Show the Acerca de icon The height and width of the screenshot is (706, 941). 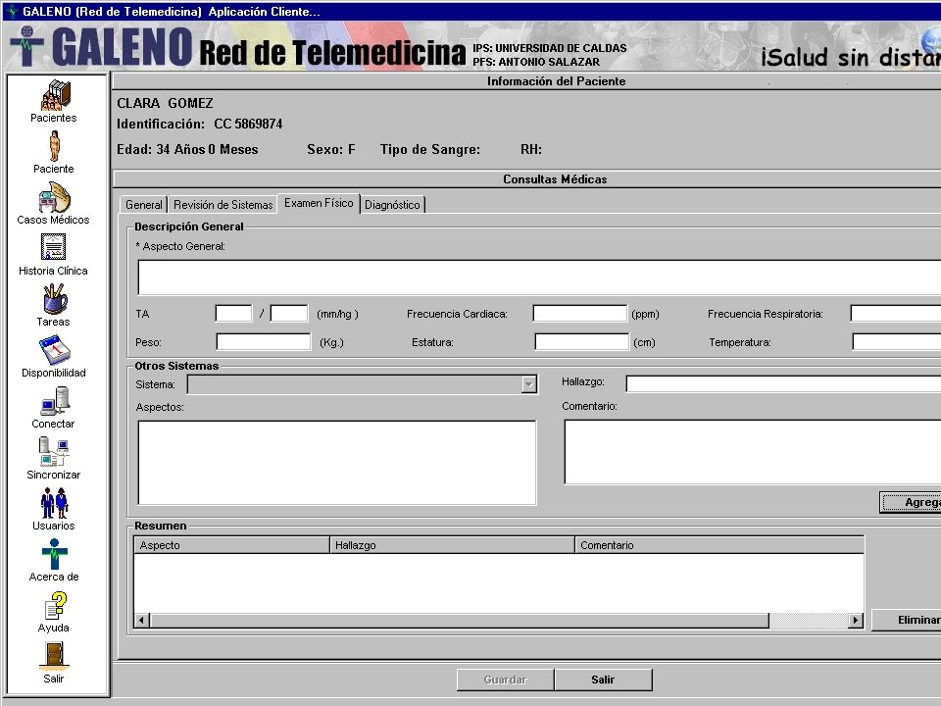55,554
